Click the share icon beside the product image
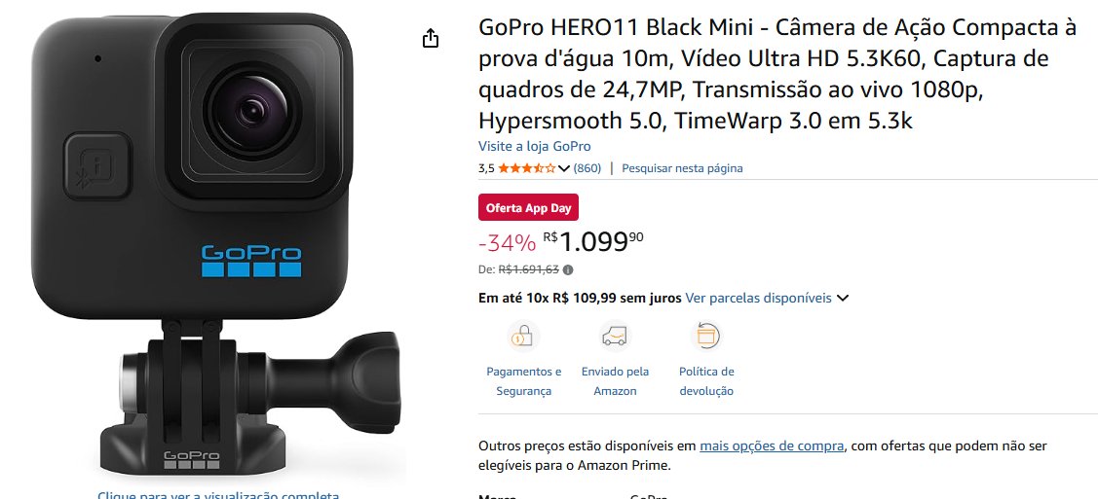 (x=431, y=38)
